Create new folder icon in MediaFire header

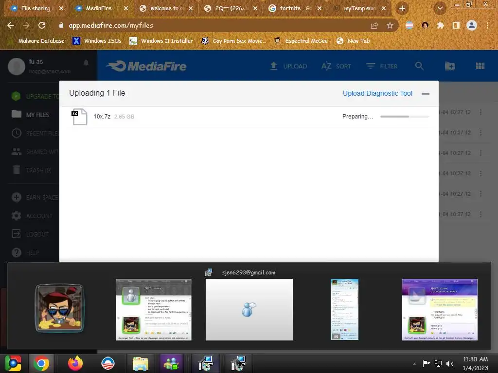(450, 66)
